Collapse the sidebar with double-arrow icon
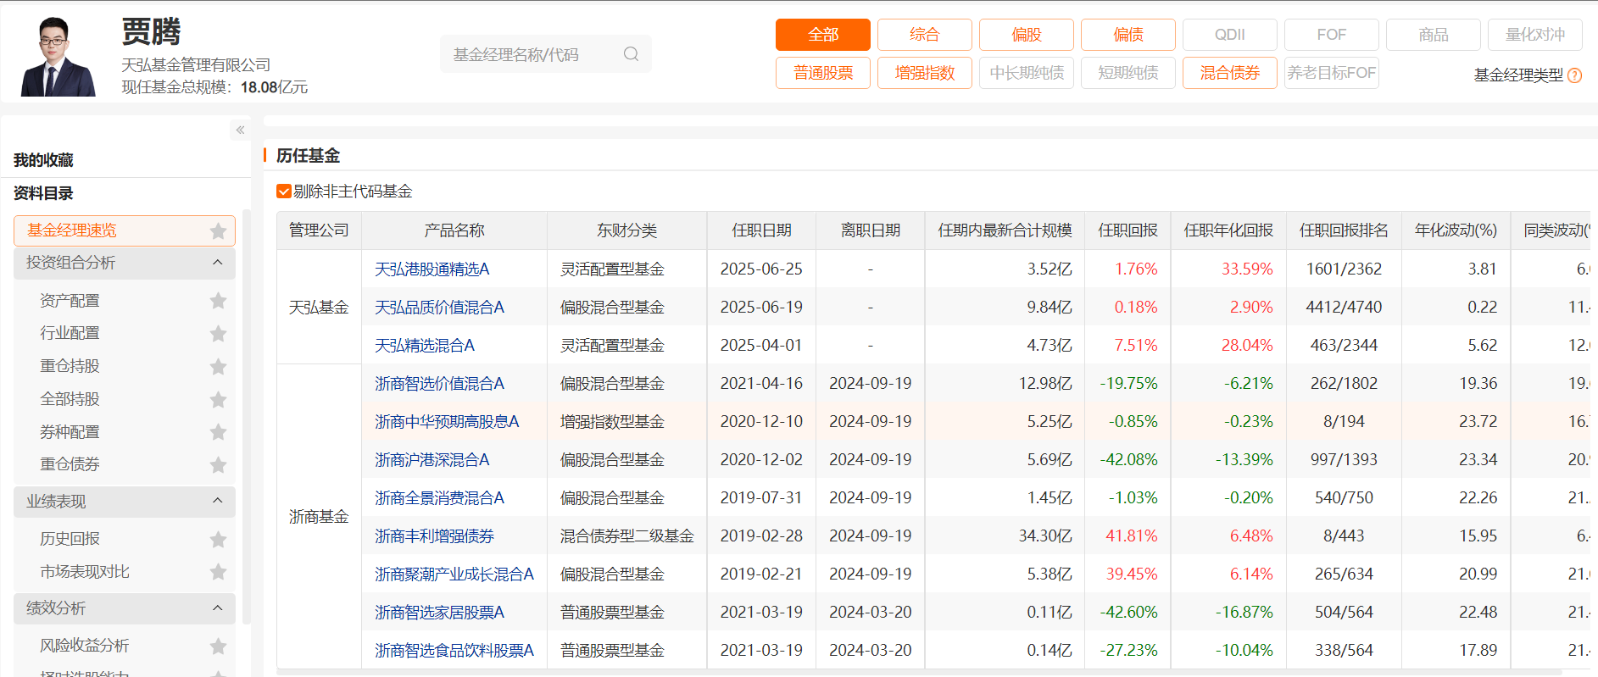The height and width of the screenshot is (677, 1598). (x=240, y=130)
